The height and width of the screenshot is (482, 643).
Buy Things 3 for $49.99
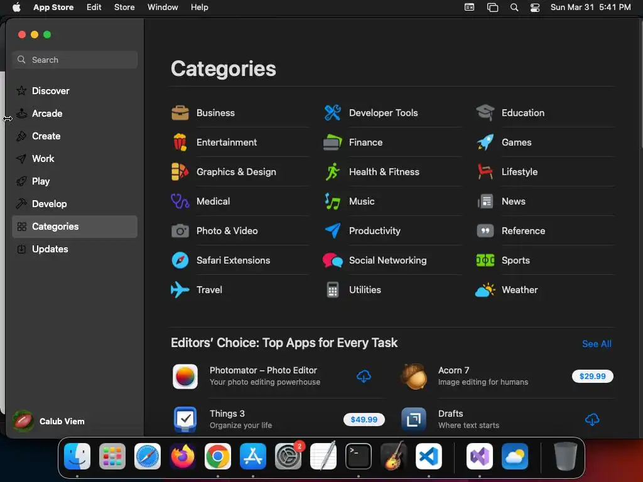pyautogui.click(x=364, y=420)
